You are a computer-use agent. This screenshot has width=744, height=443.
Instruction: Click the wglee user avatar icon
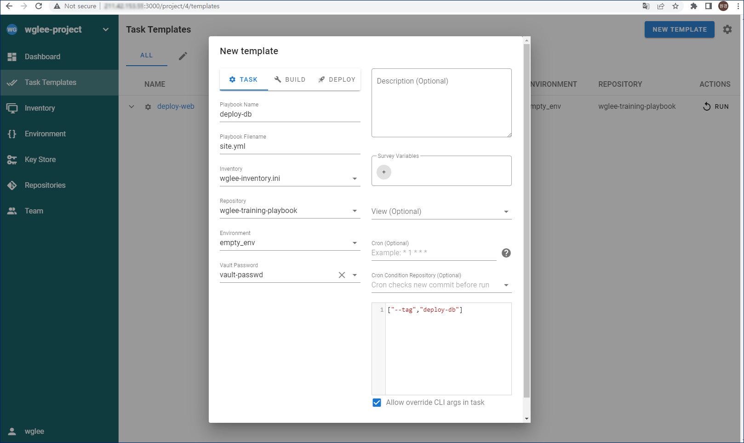12,432
